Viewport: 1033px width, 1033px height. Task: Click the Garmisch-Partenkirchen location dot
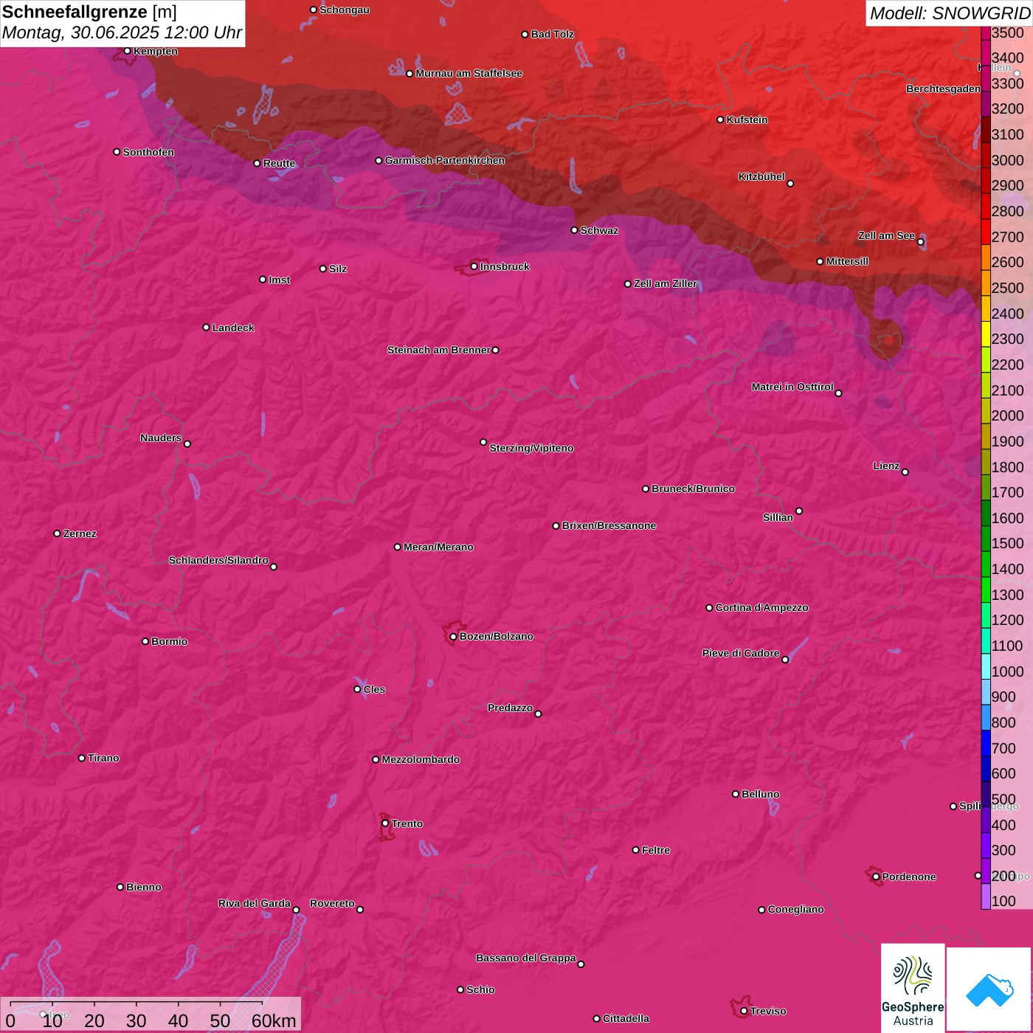[x=379, y=160]
